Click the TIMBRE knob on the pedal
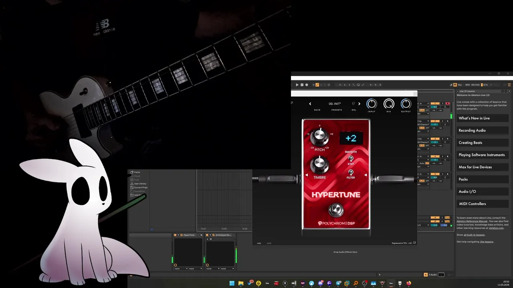 [319, 164]
